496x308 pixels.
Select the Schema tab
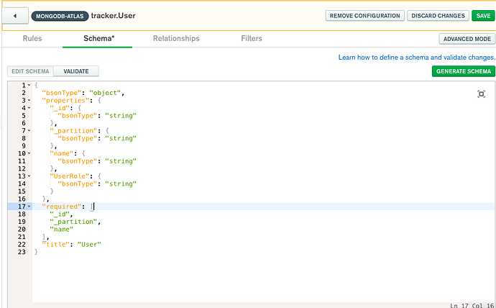(97, 38)
